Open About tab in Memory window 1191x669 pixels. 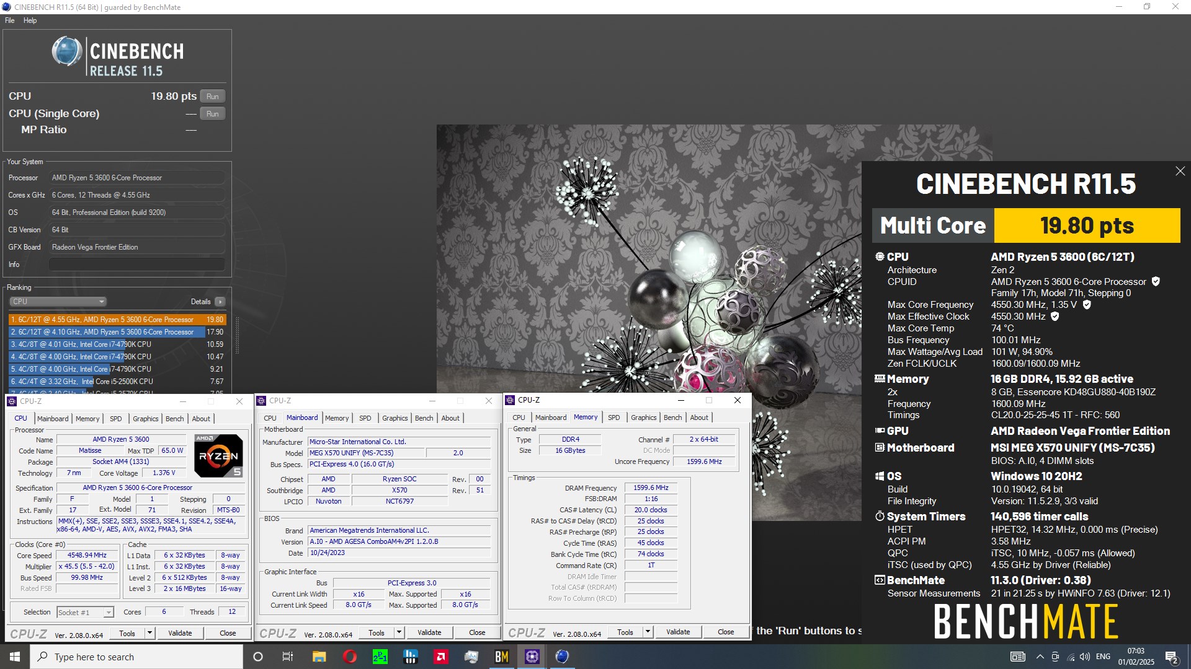tap(699, 418)
